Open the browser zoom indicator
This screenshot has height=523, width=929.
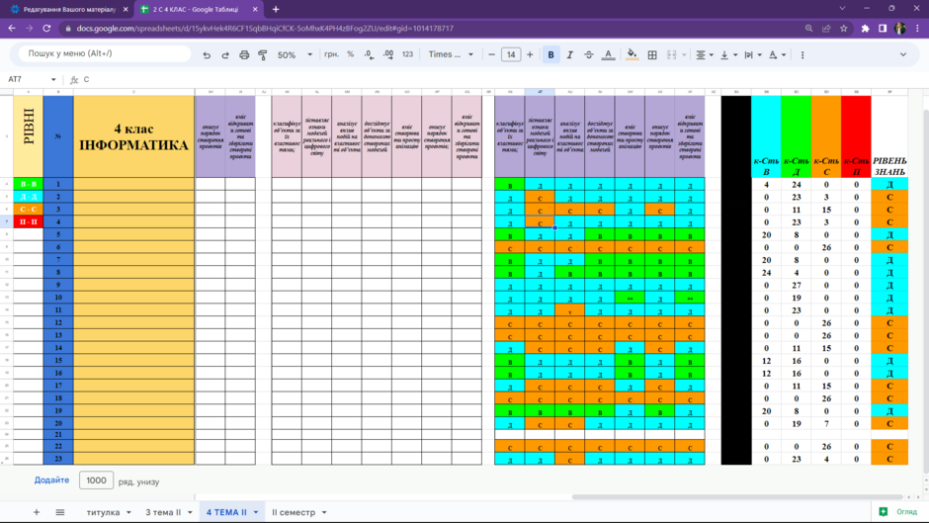click(808, 29)
